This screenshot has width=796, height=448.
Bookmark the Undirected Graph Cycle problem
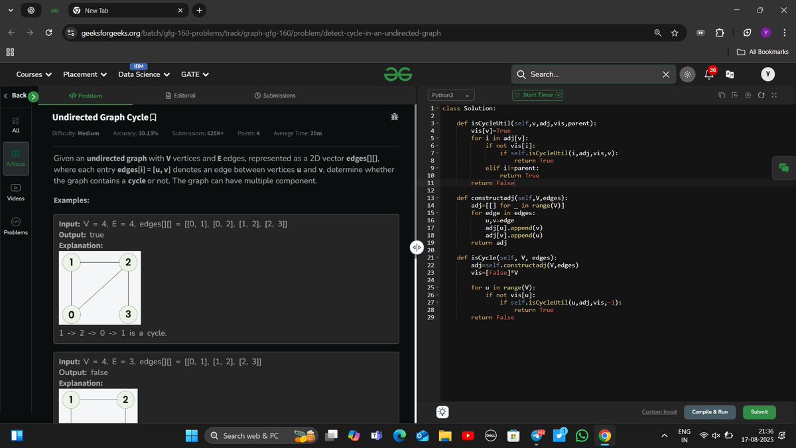153,117
